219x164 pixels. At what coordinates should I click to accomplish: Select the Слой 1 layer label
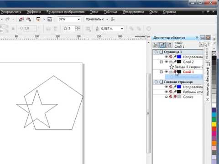(x=188, y=72)
